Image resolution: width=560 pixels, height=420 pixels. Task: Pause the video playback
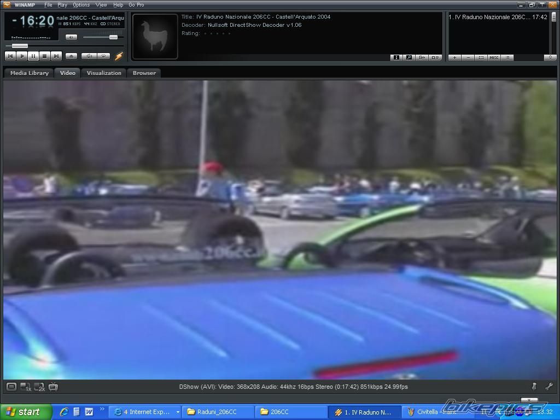(33, 56)
